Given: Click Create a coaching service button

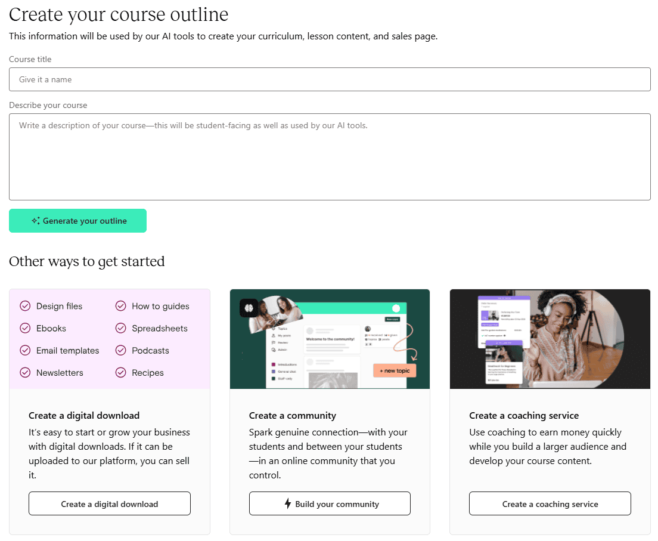Looking at the screenshot, I should pos(550,503).
